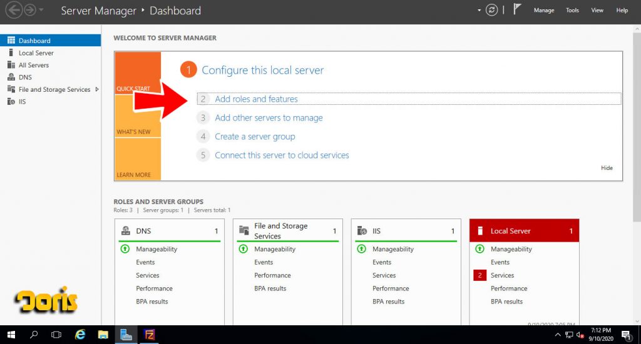Viewport: 641px width, 344px height.
Task: Open the Windows Start menu
Action: pyautogui.click(x=11, y=335)
